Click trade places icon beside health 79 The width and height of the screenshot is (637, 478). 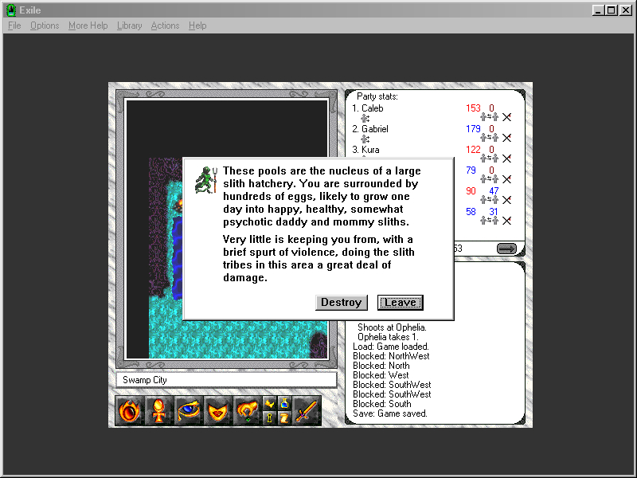[489, 178]
